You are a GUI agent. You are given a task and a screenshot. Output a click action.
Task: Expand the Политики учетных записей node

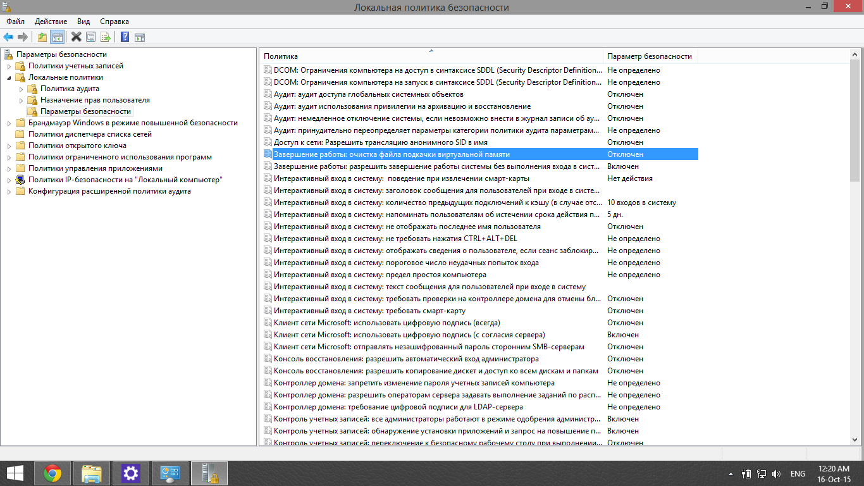[x=9, y=66]
